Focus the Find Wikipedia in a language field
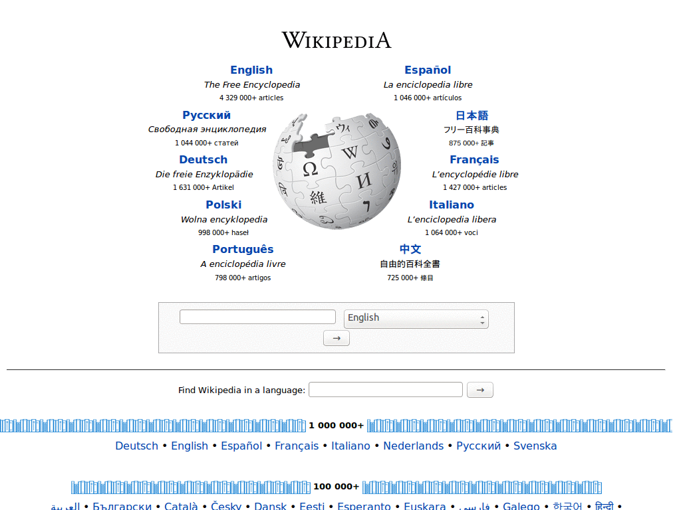The image size is (681, 510). [x=386, y=389]
